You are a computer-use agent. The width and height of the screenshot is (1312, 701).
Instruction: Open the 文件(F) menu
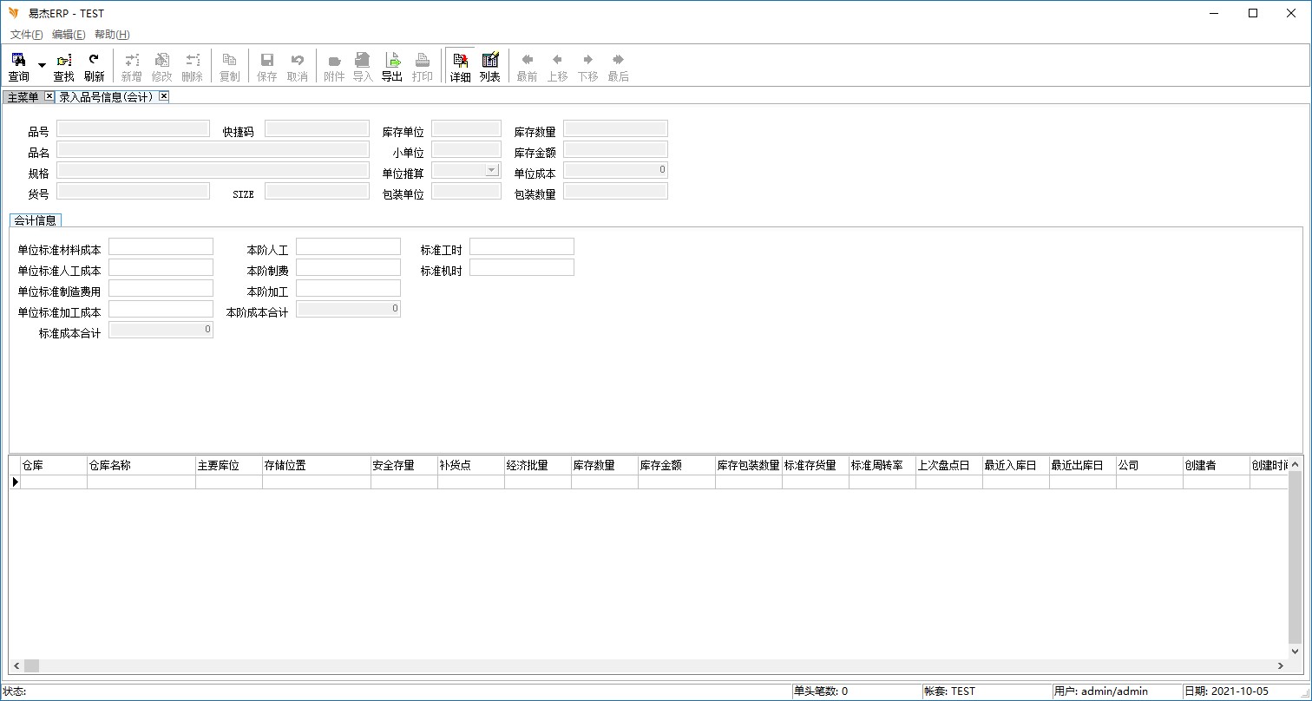coord(26,35)
